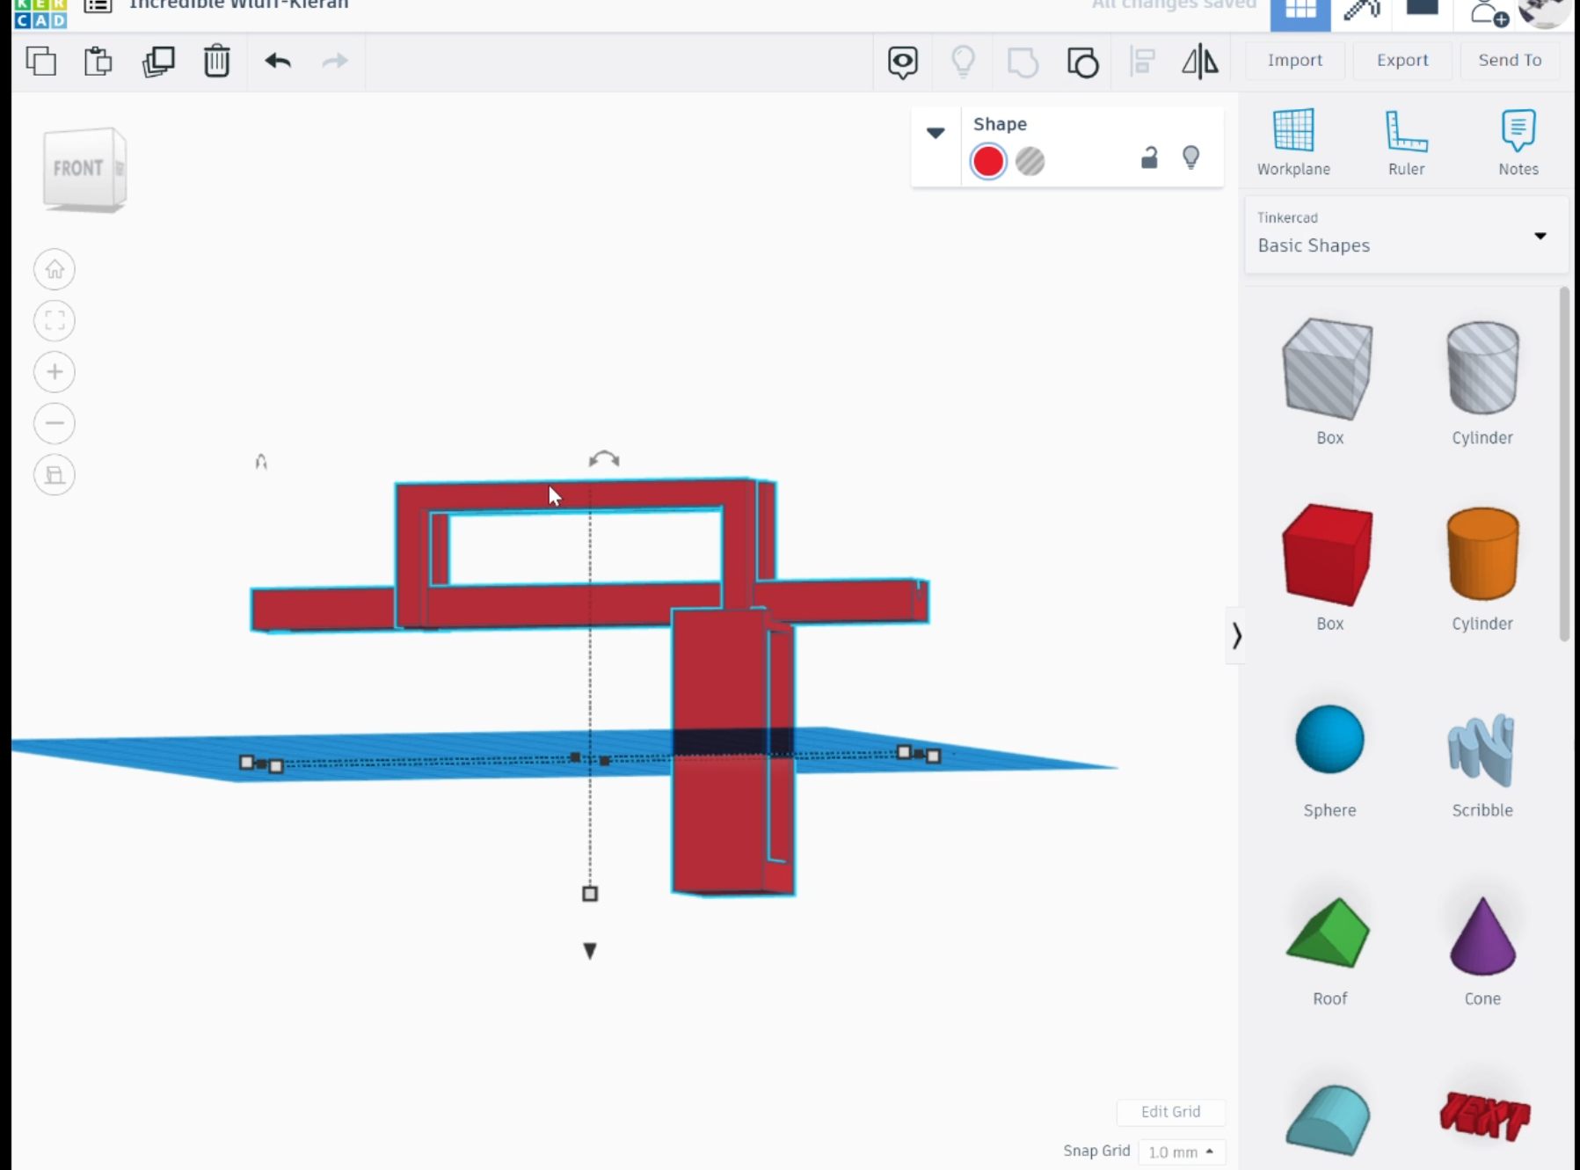Viewport: 1580px width, 1170px height.
Task: Duplicate and repeat the selected shape
Action: [x=158, y=62]
